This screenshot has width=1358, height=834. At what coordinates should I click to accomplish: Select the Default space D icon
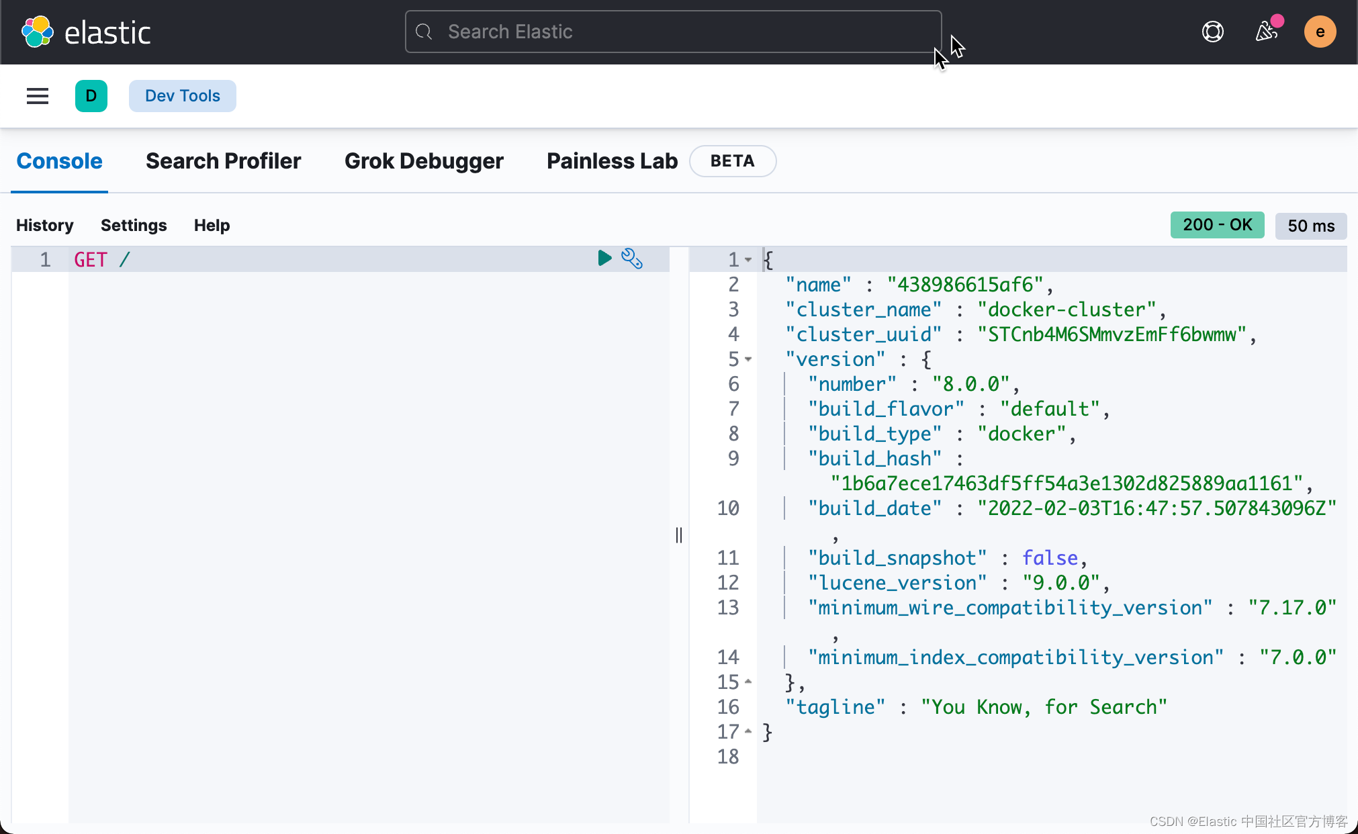point(91,95)
